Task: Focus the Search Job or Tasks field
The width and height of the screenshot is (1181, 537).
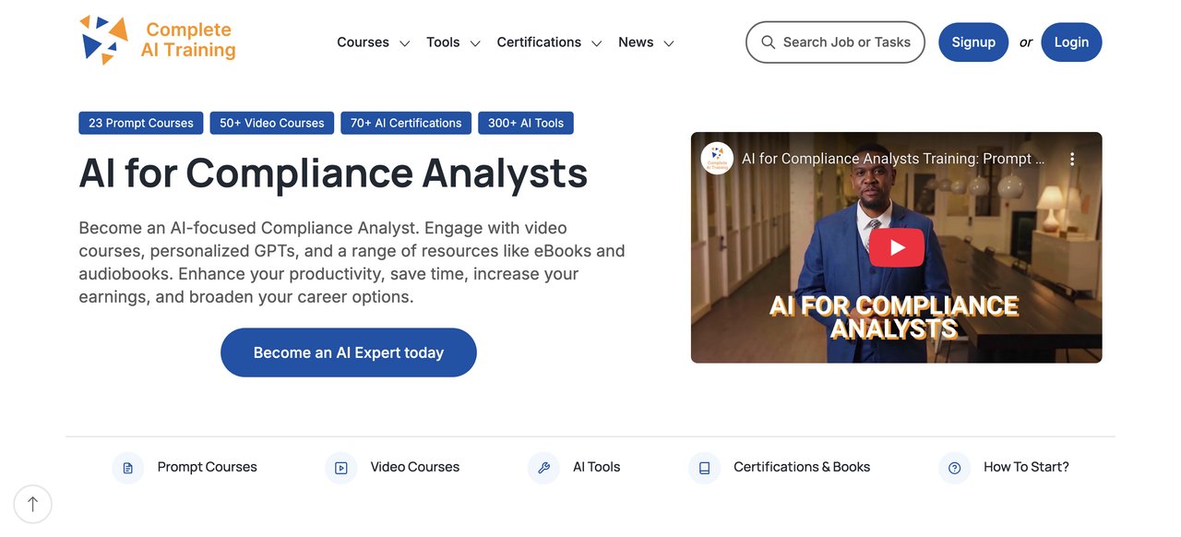Action: 846,42
